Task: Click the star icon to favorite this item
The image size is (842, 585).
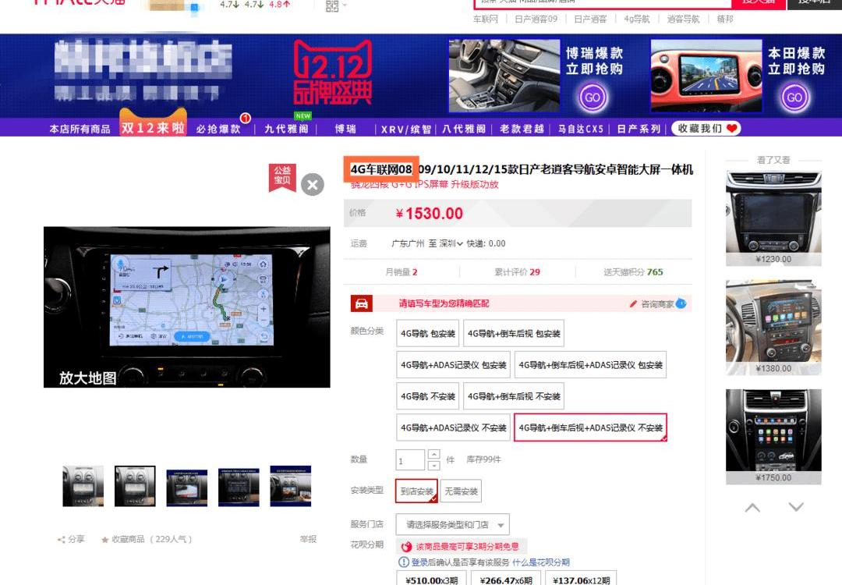Action: coord(105,540)
